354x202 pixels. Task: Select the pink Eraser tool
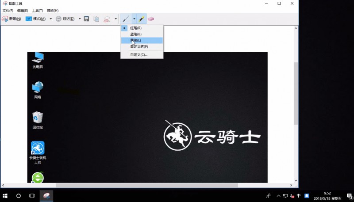151,19
